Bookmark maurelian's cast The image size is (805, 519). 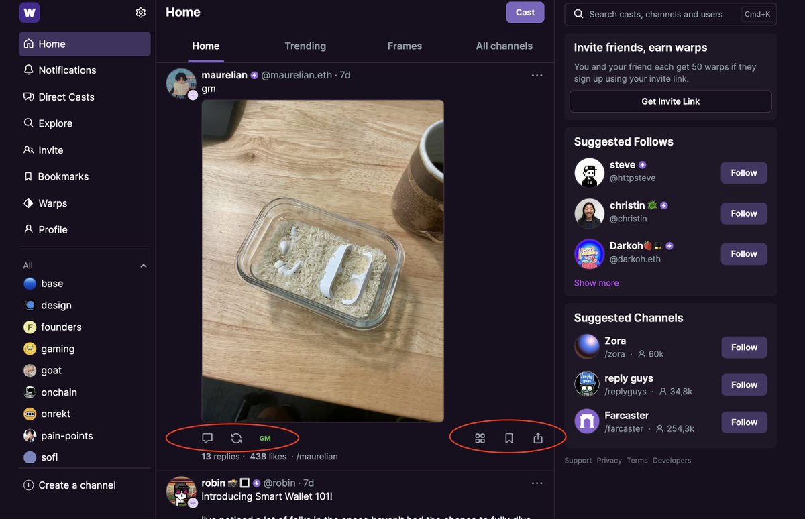click(x=508, y=438)
